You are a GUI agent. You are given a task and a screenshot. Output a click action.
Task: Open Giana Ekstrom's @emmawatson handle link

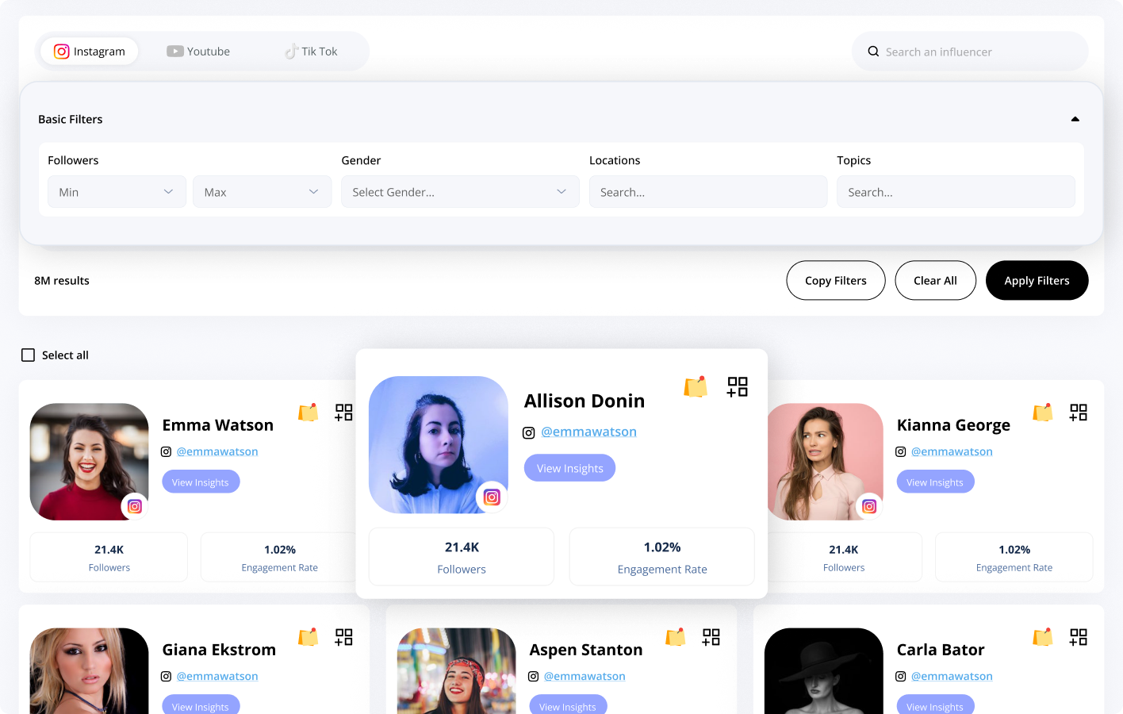point(217,676)
